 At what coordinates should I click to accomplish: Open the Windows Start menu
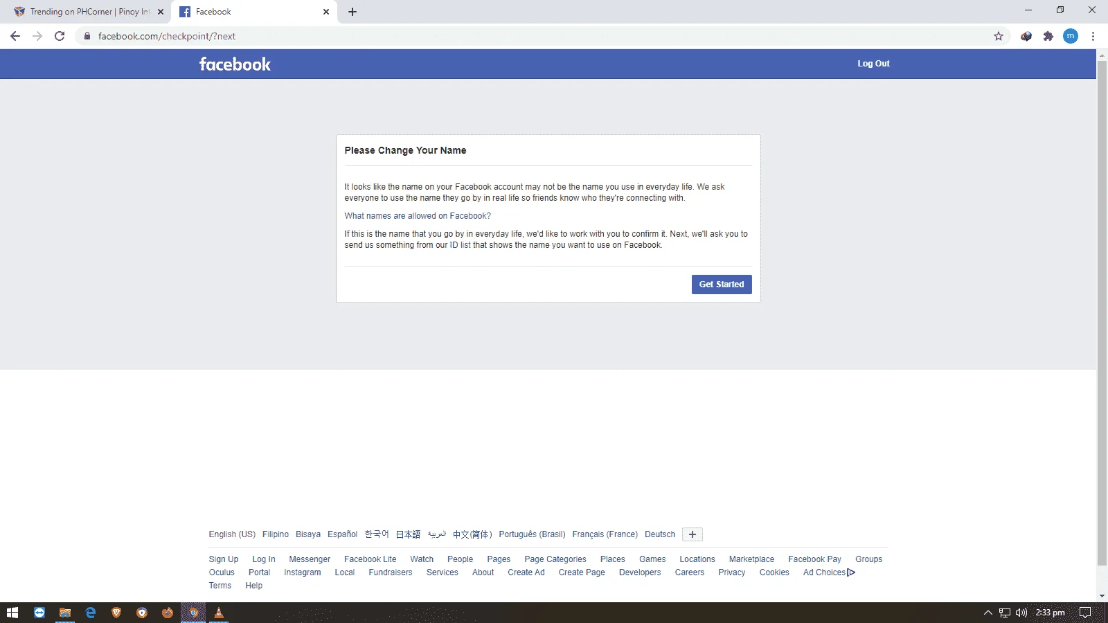12,613
